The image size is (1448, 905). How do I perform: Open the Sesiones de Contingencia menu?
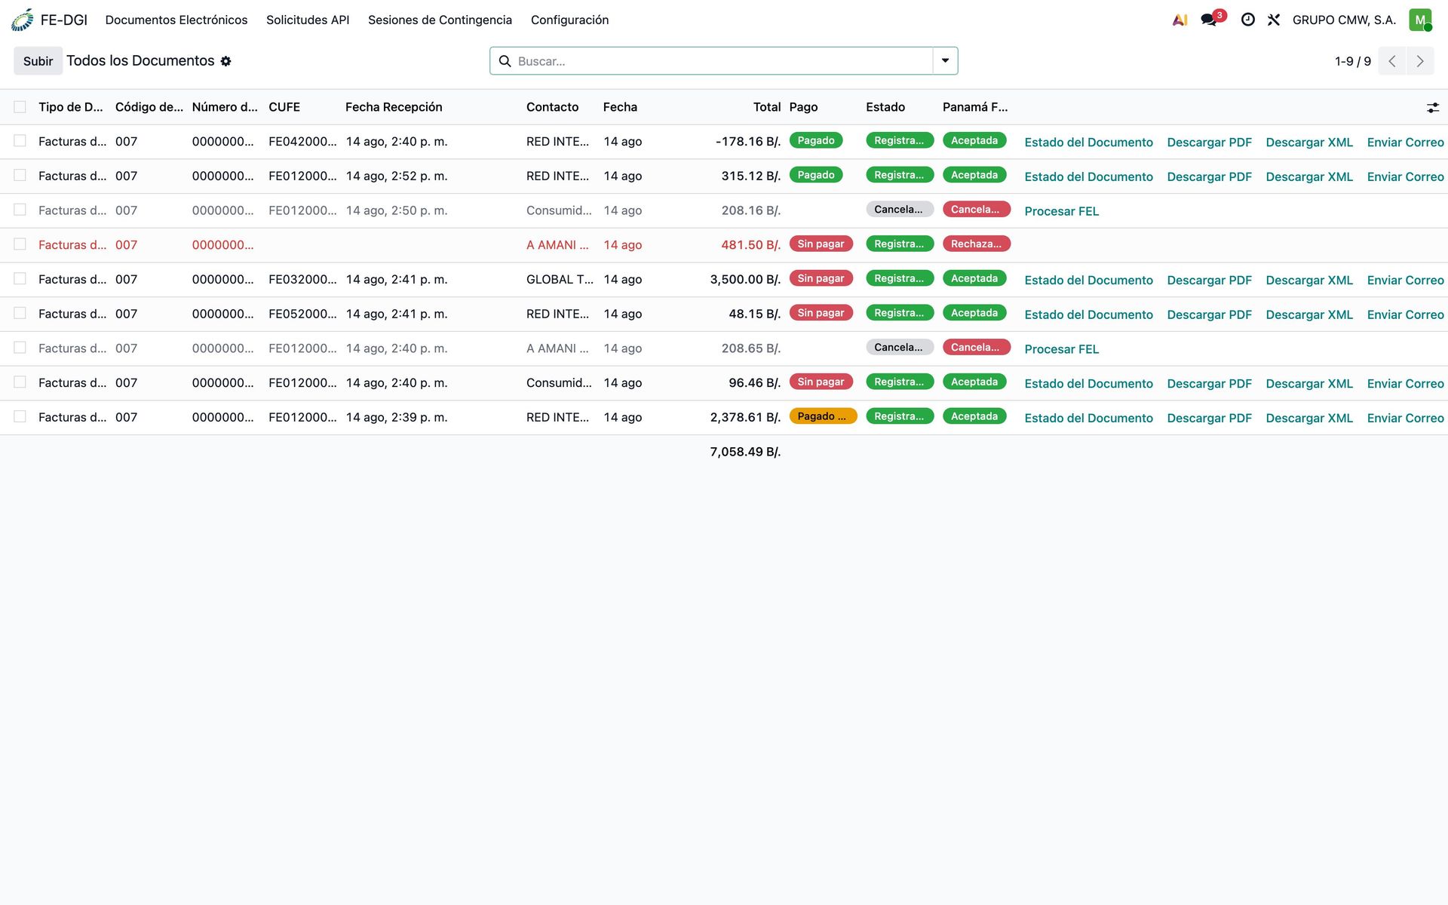(440, 20)
